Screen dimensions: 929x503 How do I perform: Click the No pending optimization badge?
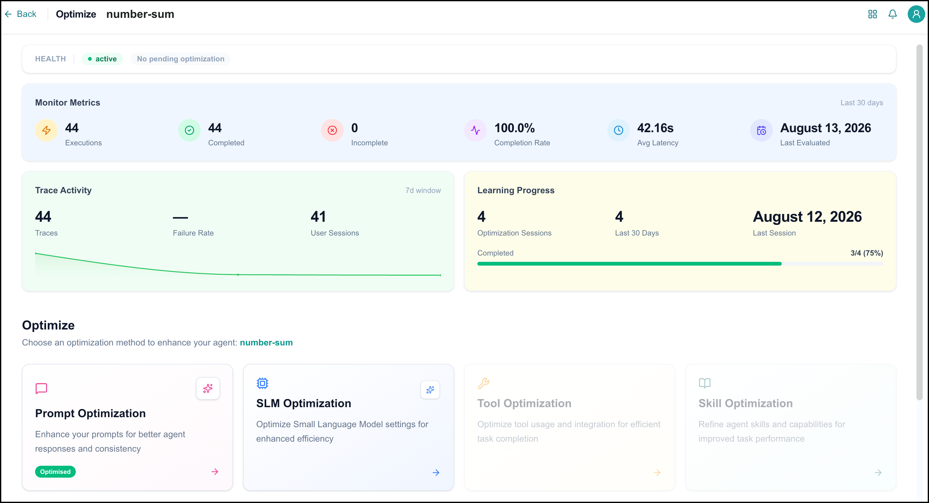[181, 59]
